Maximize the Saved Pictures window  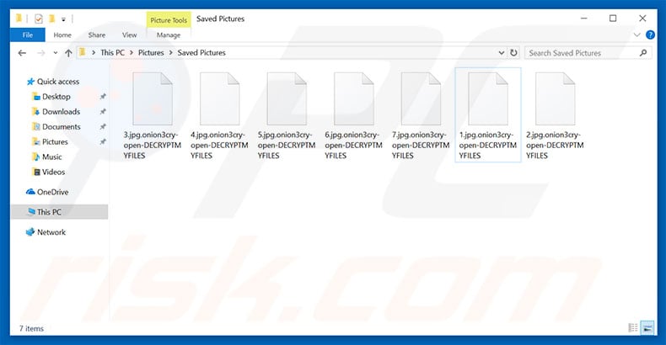(x=613, y=19)
